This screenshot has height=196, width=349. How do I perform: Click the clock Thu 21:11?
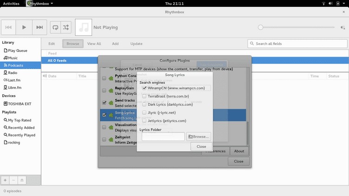point(174,4)
